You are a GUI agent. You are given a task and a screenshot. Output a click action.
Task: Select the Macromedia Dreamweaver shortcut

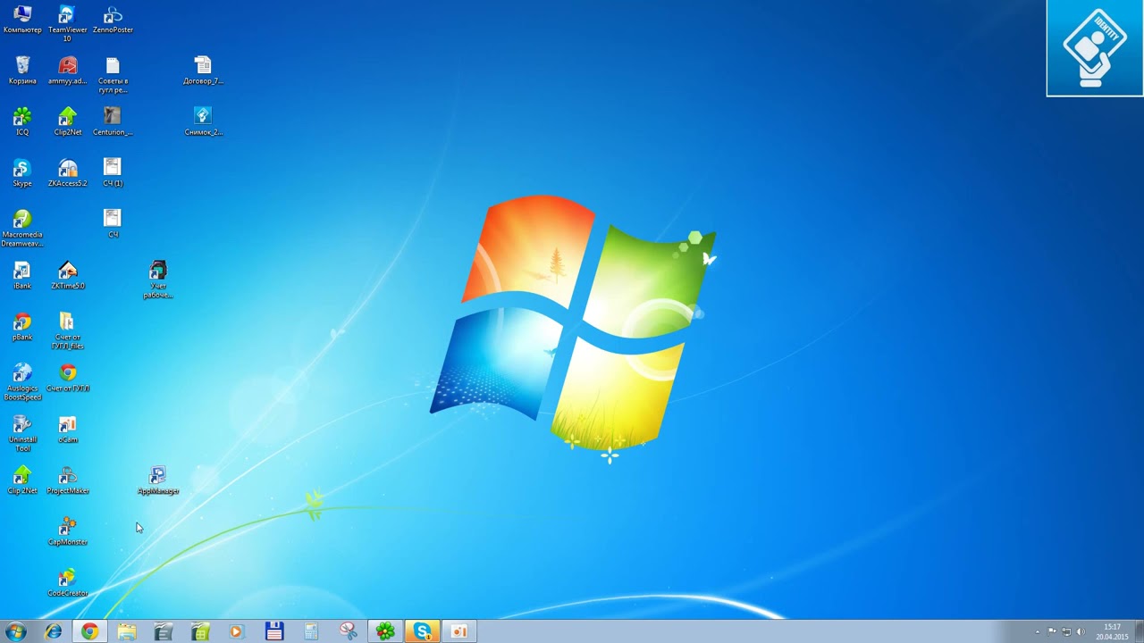tap(22, 229)
